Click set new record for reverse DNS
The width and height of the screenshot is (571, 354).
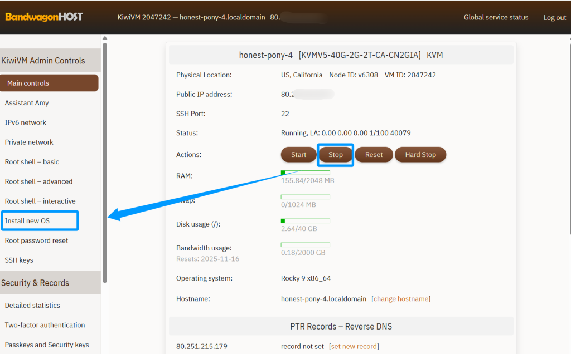pos(354,346)
